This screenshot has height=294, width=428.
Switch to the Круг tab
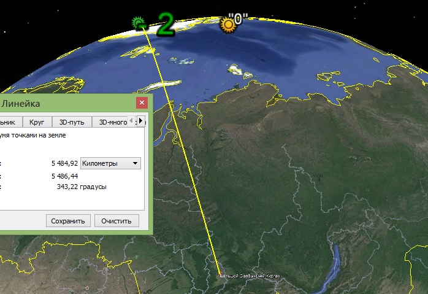37,122
